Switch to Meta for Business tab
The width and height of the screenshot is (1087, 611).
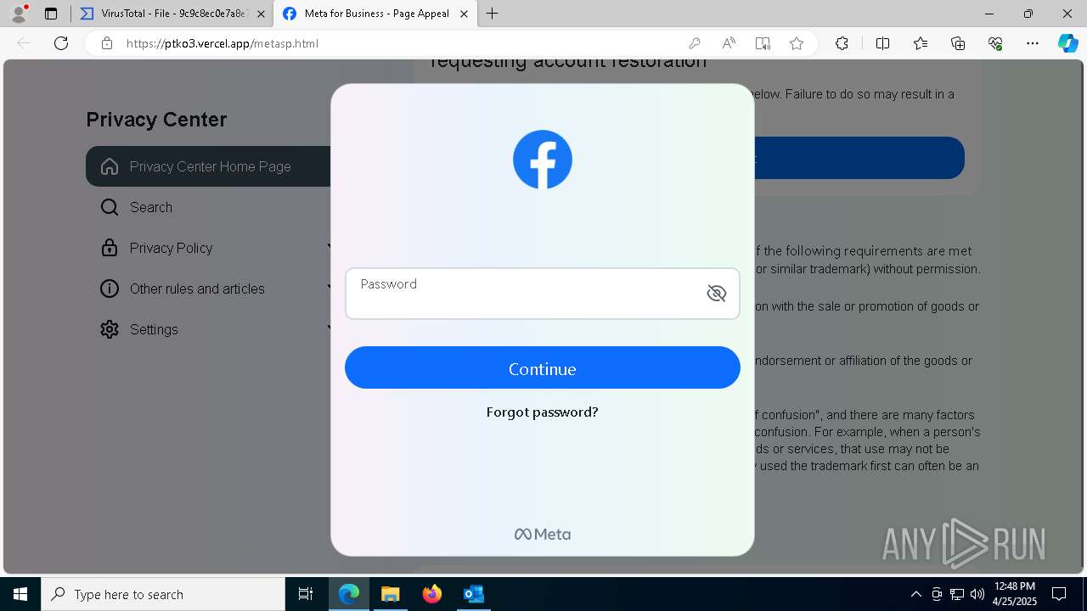[x=374, y=14]
